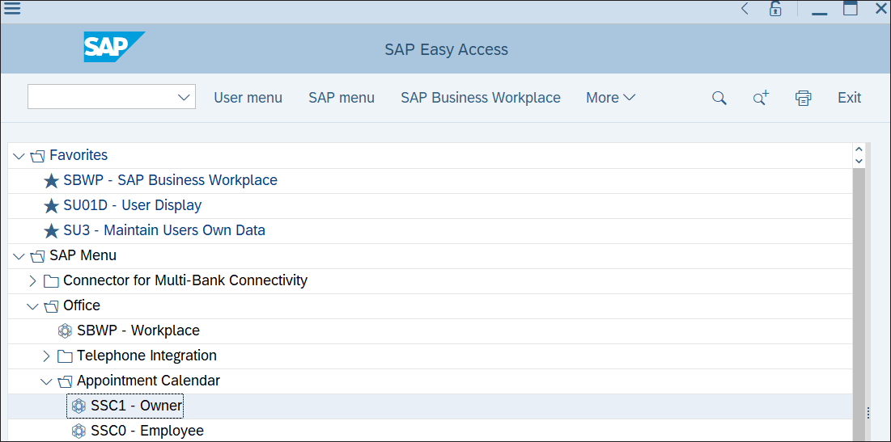Collapse the SAP Menu node

point(19,256)
